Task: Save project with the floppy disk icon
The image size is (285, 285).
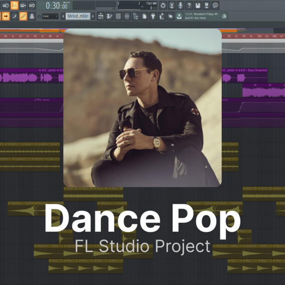Action: point(198,5)
